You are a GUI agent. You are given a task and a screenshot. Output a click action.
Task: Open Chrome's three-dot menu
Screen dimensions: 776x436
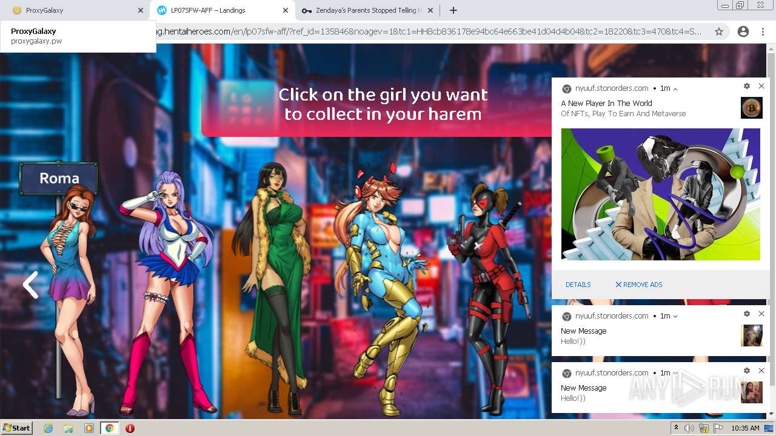point(763,31)
